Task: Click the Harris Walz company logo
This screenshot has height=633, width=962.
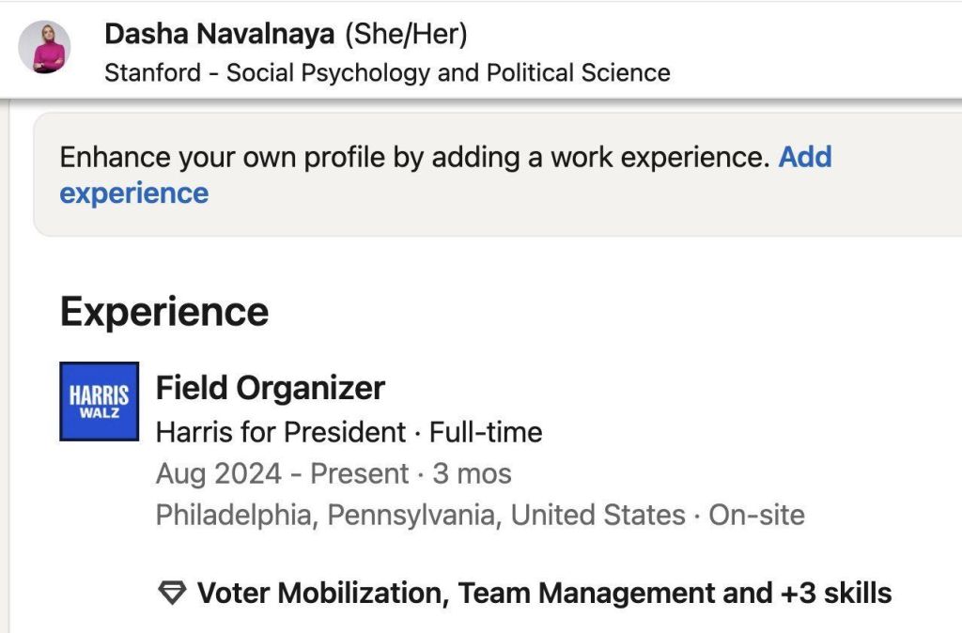Action: (x=99, y=401)
